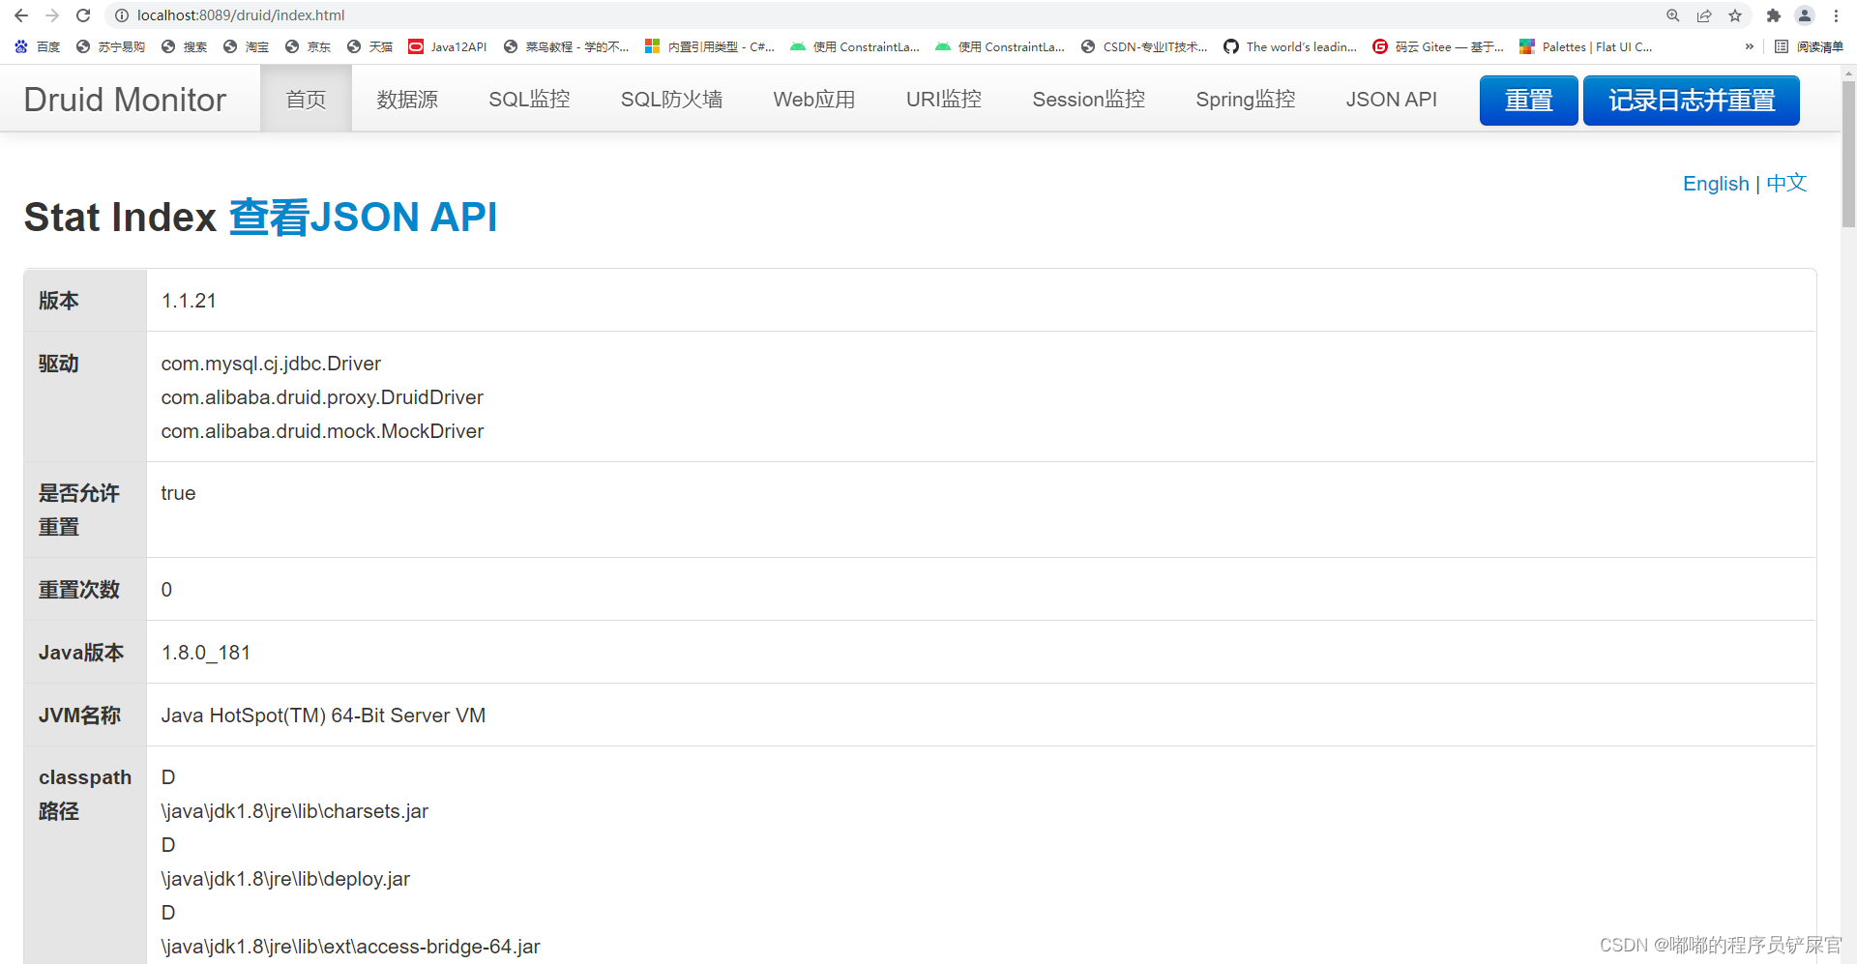Open the 百度 bookmark
Screen dimensions: 1857x964
(38, 46)
